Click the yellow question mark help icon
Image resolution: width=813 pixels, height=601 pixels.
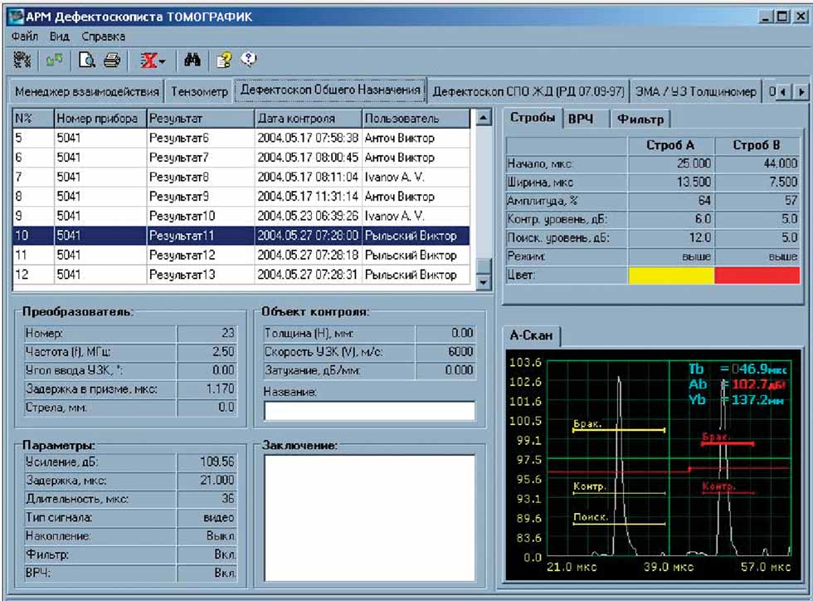click(223, 61)
